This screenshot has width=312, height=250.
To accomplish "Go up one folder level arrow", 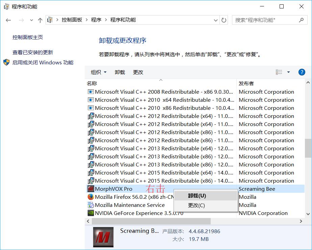I will point(40,20).
